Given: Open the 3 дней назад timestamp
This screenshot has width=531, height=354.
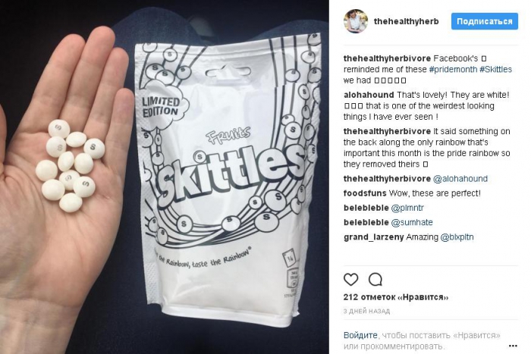Looking at the screenshot, I should pyautogui.click(x=366, y=311).
